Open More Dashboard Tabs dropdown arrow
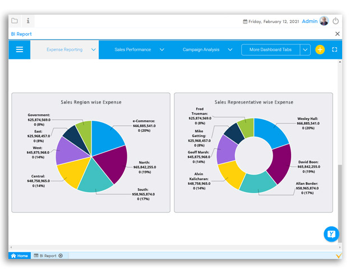 click(x=305, y=49)
